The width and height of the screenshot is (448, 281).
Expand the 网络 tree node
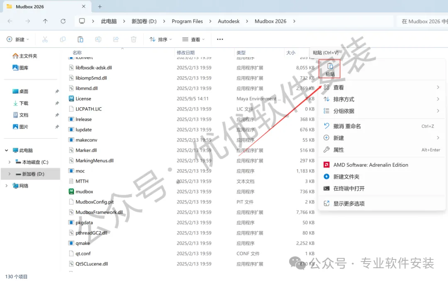coord(6,186)
